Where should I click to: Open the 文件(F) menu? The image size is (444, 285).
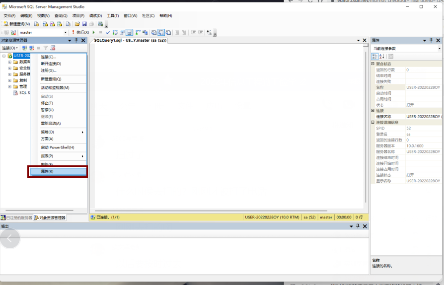pos(9,15)
